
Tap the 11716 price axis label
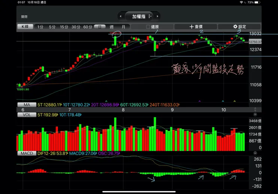coord(256,67)
